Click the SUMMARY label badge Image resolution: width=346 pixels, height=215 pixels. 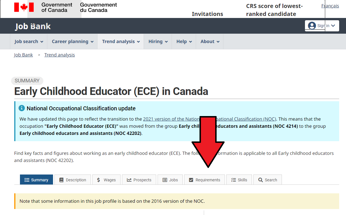[x=27, y=81]
